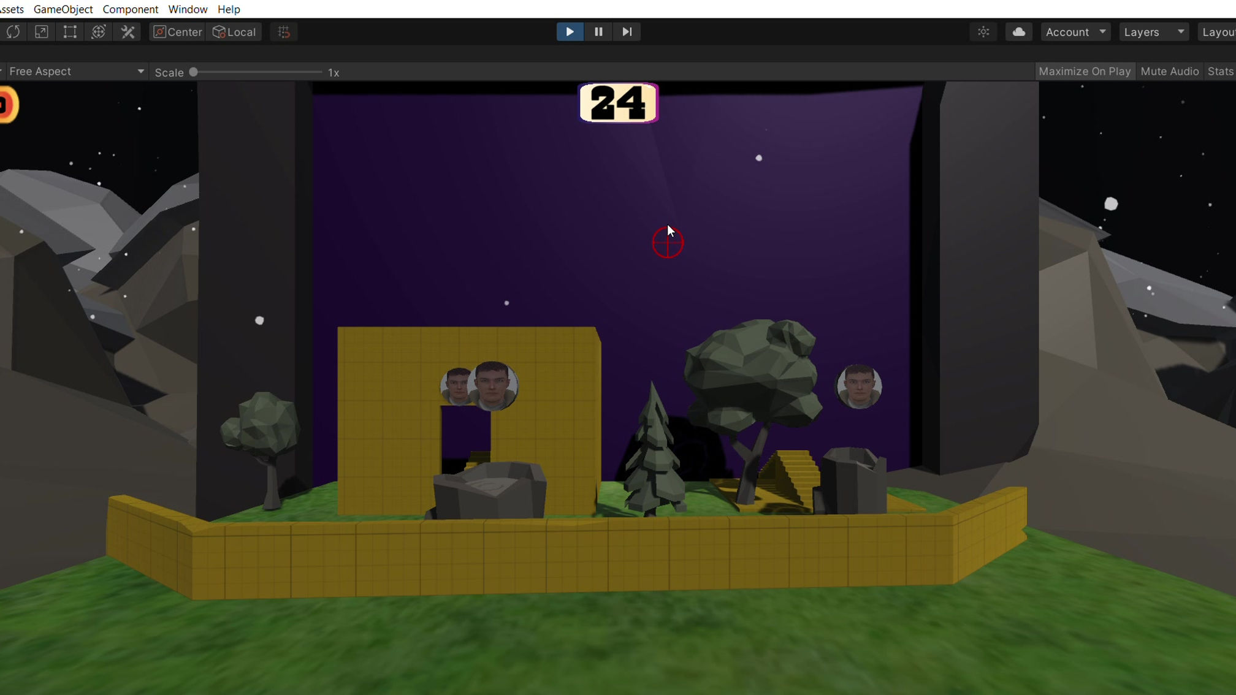Open the Unity Cloud services icon
The width and height of the screenshot is (1236, 695).
1018,32
